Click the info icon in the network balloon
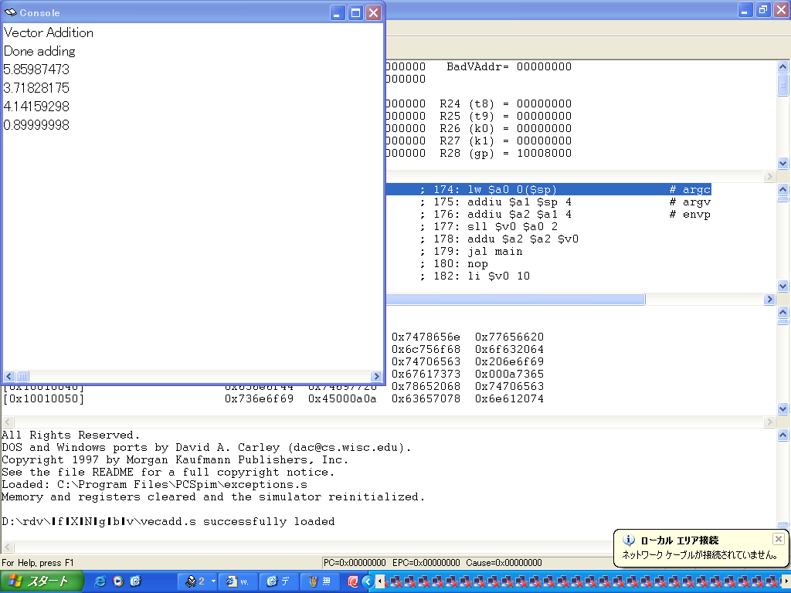The width and height of the screenshot is (791, 593). pos(629,540)
